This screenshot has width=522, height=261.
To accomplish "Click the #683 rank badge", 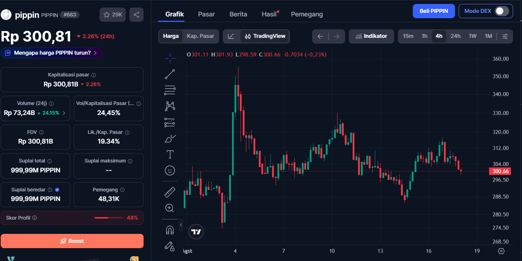I will pos(69,15).
